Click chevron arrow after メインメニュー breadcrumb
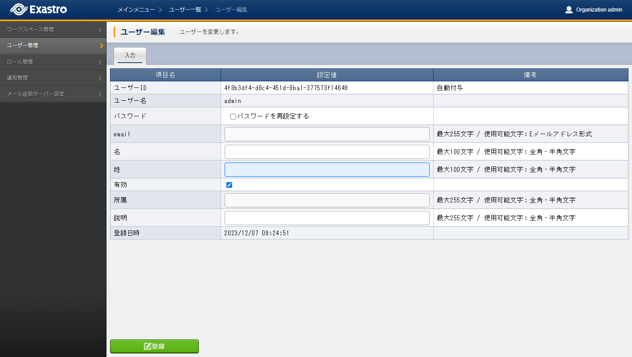Image resolution: width=632 pixels, height=357 pixels. 160,10
